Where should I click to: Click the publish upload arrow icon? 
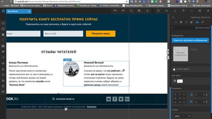(183, 11)
